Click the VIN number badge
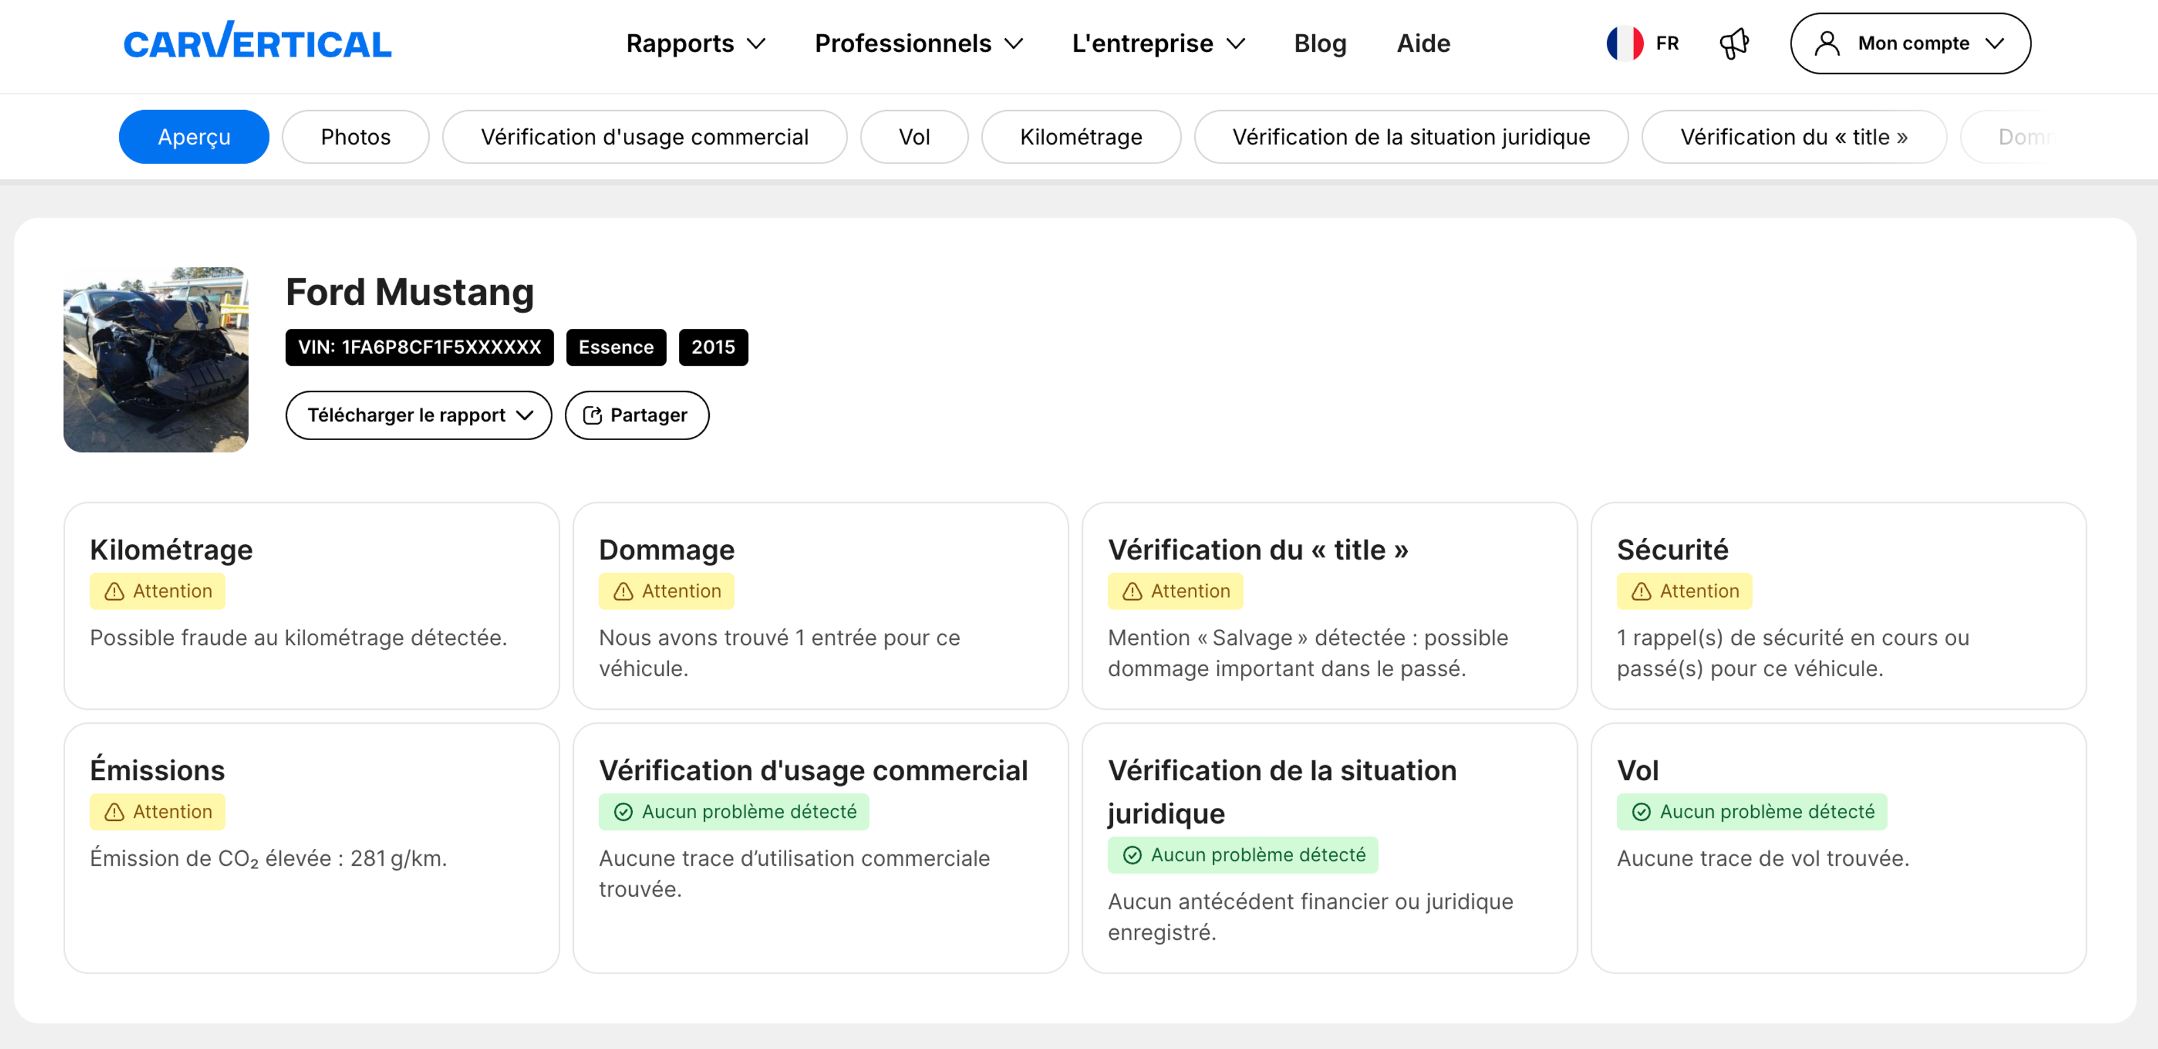Image resolution: width=2158 pixels, height=1049 pixels. click(419, 347)
